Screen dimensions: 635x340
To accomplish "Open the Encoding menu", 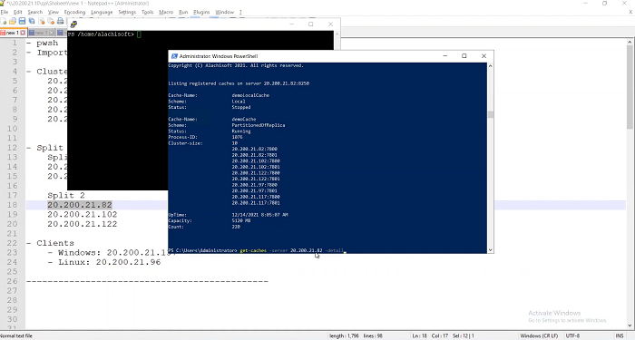I will [x=75, y=12].
